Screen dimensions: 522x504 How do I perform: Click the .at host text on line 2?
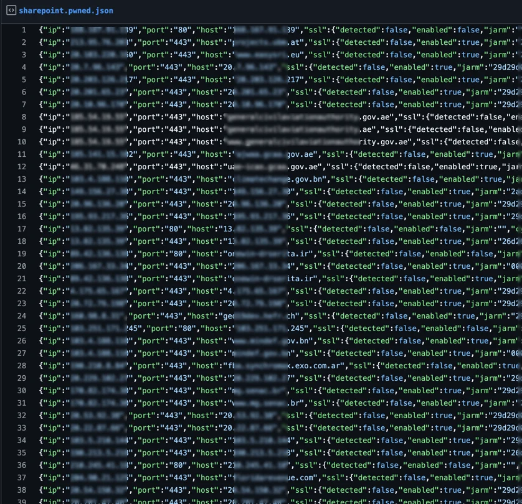click(293, 42)
